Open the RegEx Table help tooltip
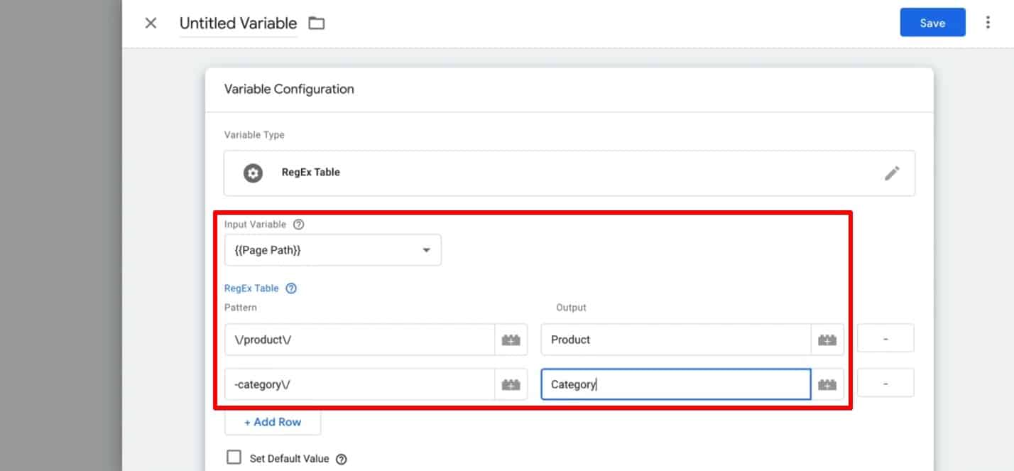Image resolution: width=1014 pixels, height=471 pixels. point(290,288)
